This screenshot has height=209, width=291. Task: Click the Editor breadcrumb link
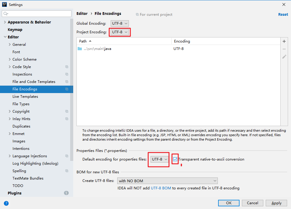[82, 14]
